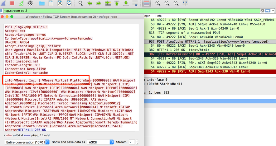Restart the current capture
The height and width of the screenshot is (146, 276).
[21, 3]
